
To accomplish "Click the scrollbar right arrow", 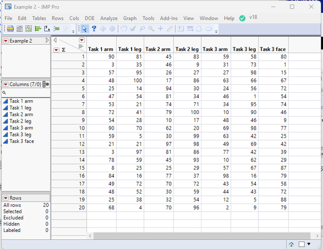I will point(317,236).
